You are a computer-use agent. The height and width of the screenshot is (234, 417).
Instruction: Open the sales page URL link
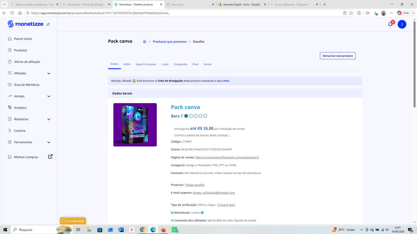pyautogui.click(x=227, y=157)
